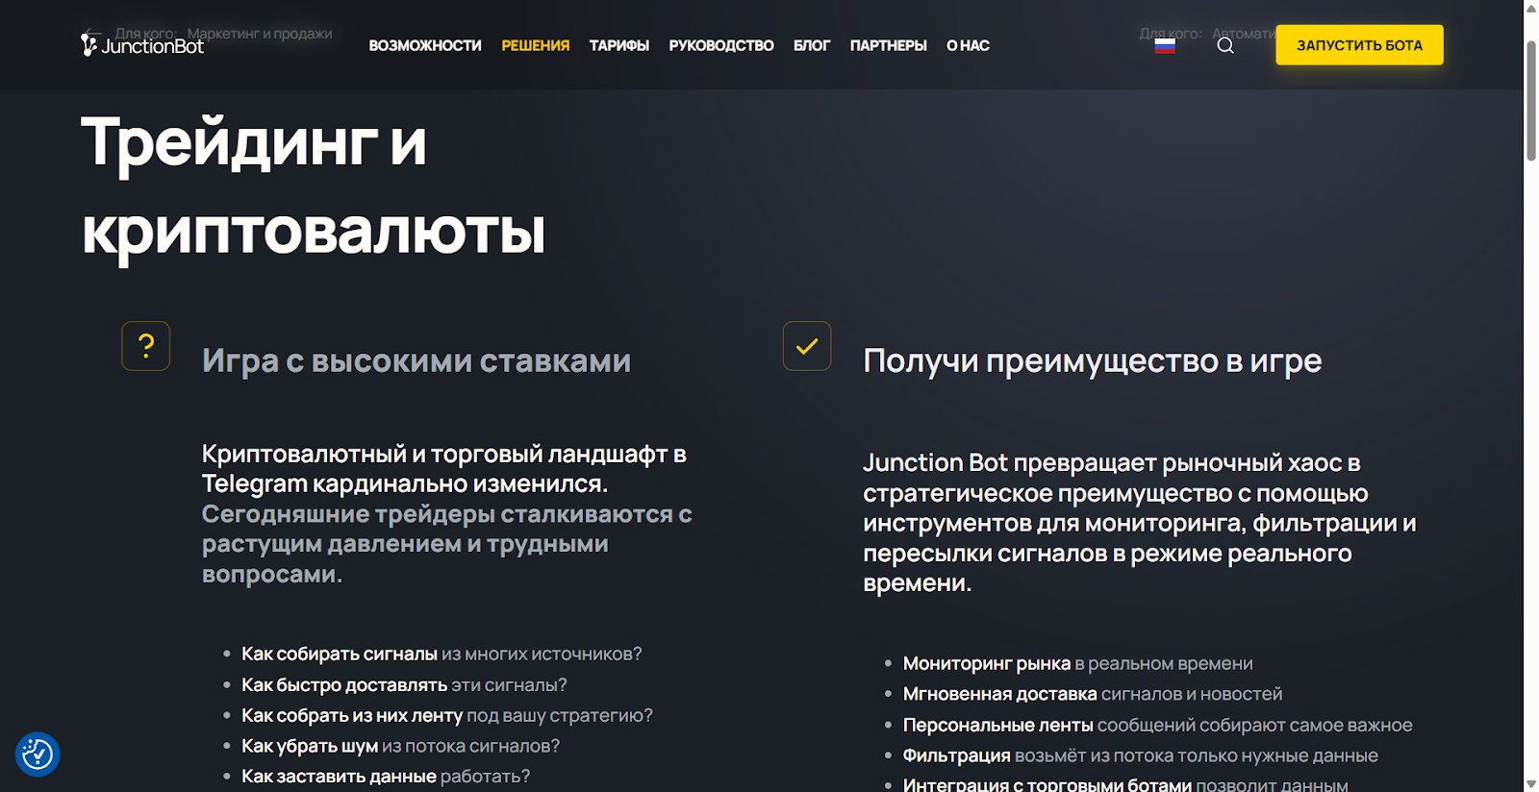Viewport: 1539px width, 792px height.
Task: Open the РУКОВОДСТВО menu item
Action: (x=721, y=45)
